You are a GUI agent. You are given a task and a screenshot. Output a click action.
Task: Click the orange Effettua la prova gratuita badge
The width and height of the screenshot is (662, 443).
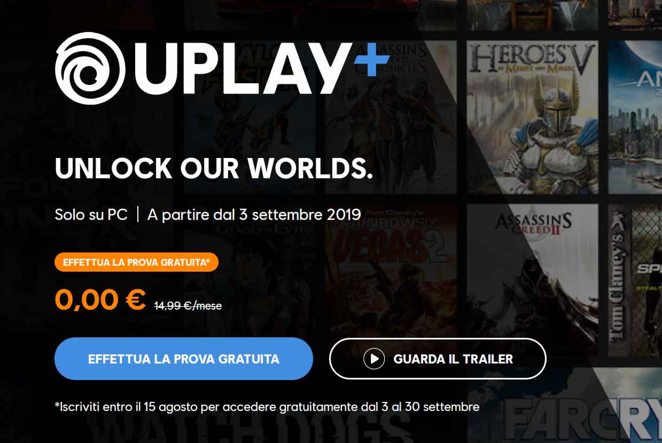pyautogui.click(x=136, y=262)
